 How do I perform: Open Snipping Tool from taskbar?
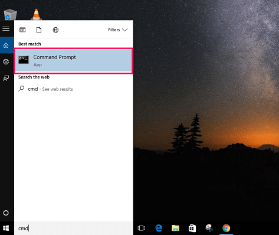(x=209, y=228)
